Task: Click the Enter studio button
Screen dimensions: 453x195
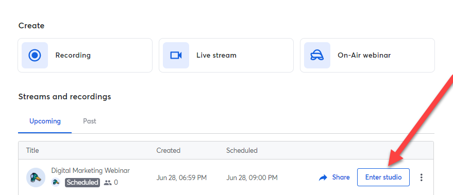Action: 383,177
